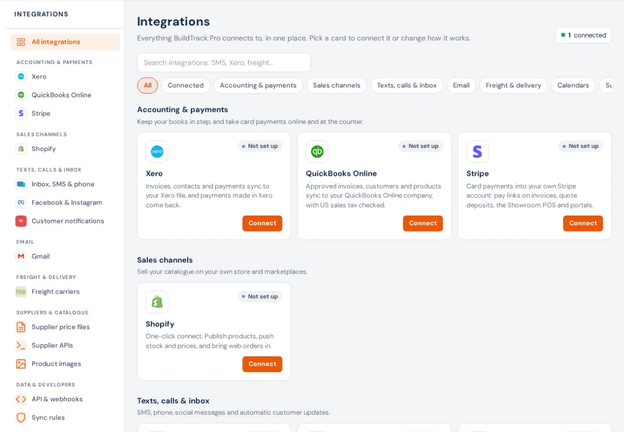
Task: Open QuickBooks Online from sidebar
Action: point(66,95)
